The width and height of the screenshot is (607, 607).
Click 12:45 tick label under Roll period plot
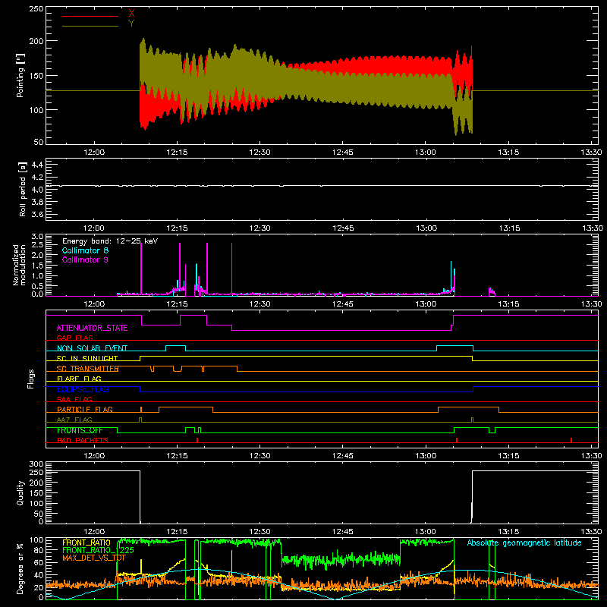tap(343, 228)
